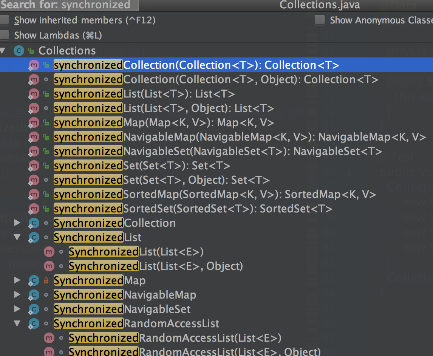The height and width of the screenshot is (356, 433).
Task: Click the SynchronizedNavigableSet class icon
Action: (34, 310)
